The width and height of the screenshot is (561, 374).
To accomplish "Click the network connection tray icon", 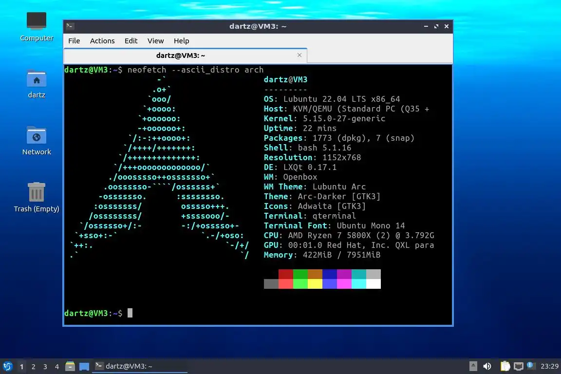I will tap(518, 366).
